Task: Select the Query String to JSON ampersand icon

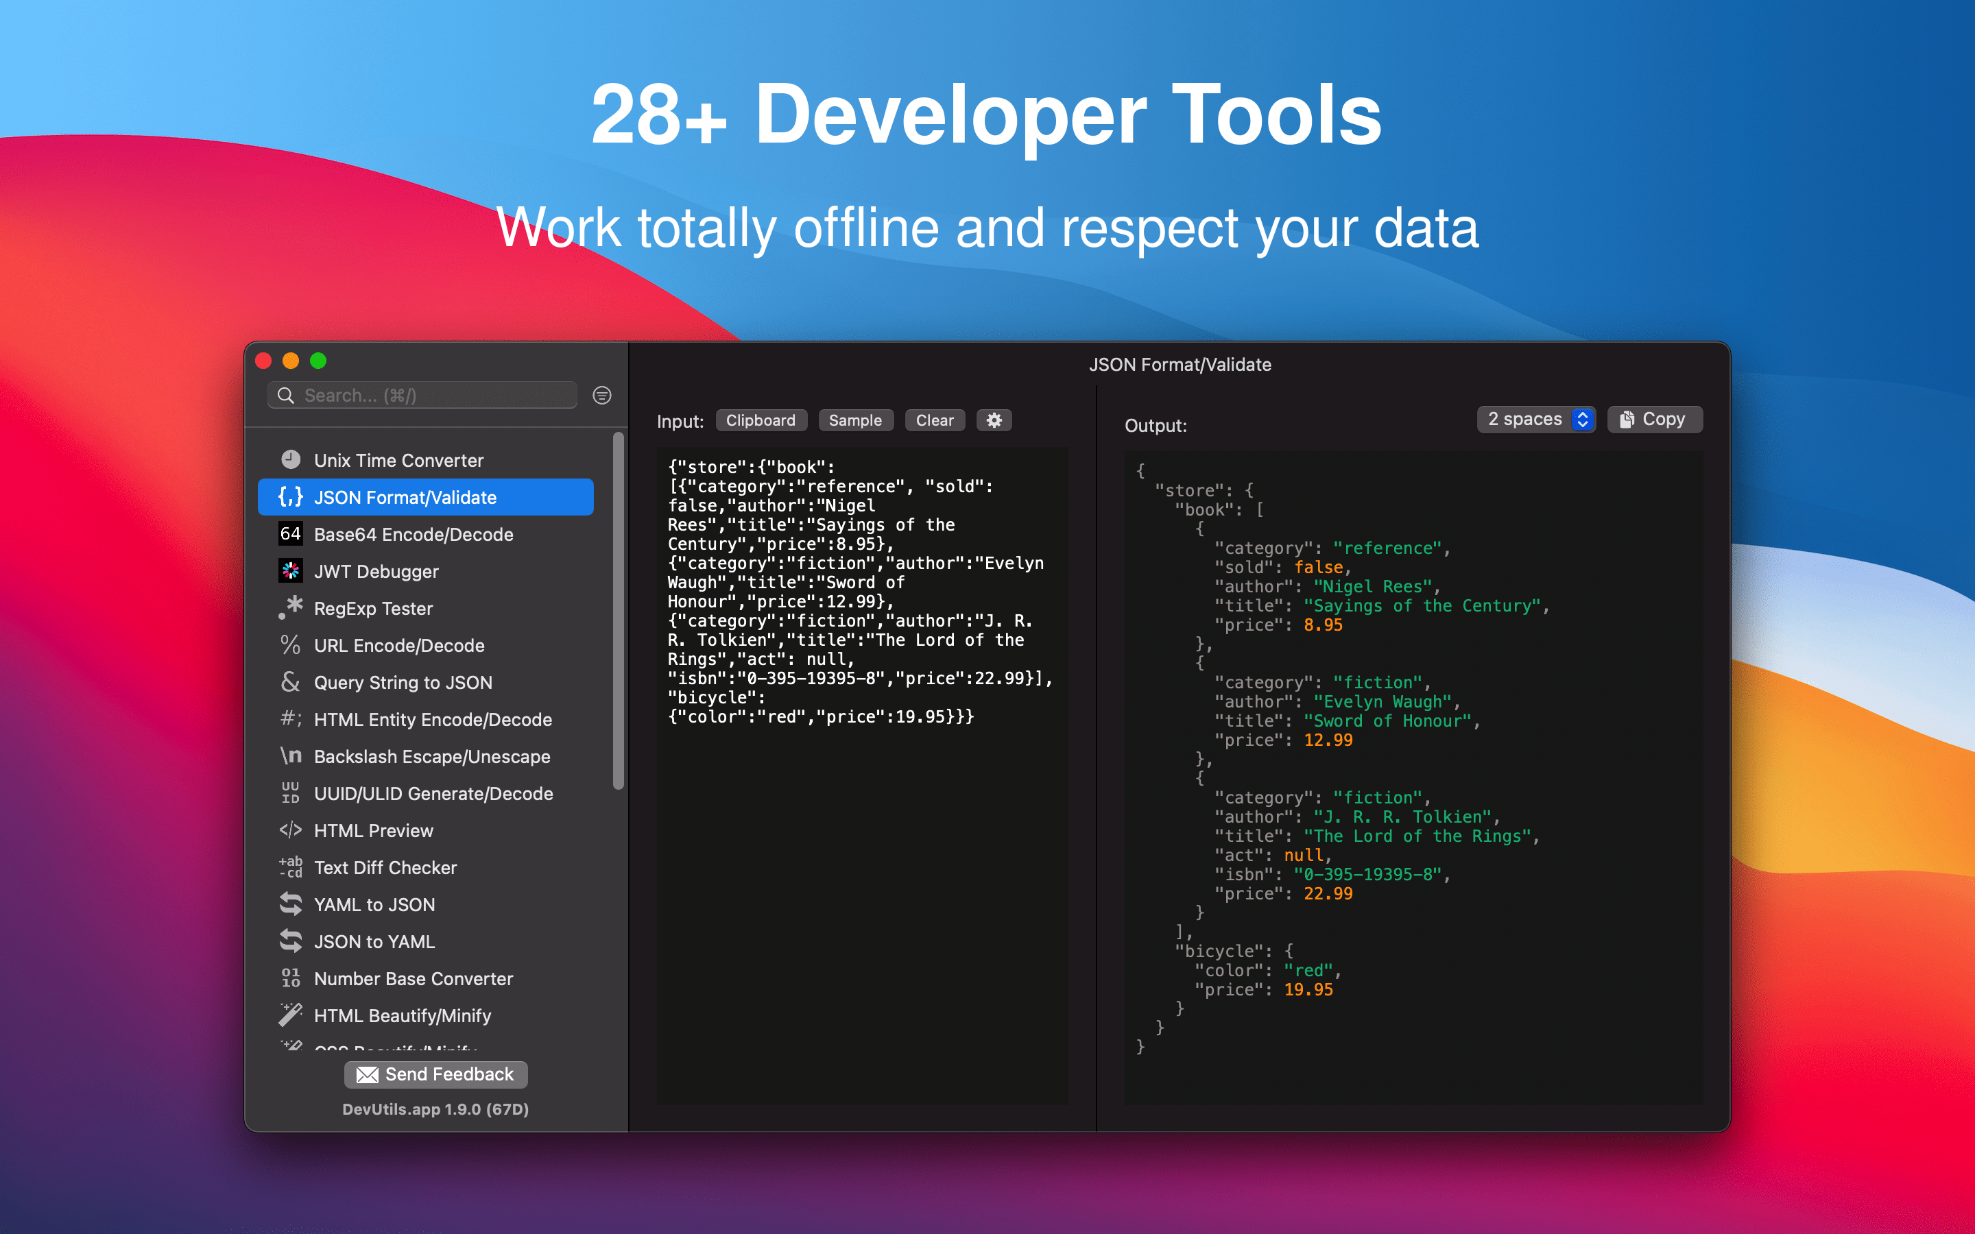Action: point(291,682)
